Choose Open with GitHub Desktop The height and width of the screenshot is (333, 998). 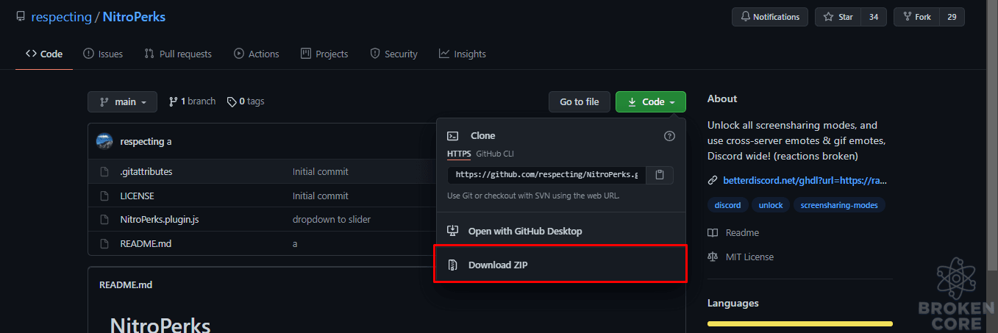[560, 231]
